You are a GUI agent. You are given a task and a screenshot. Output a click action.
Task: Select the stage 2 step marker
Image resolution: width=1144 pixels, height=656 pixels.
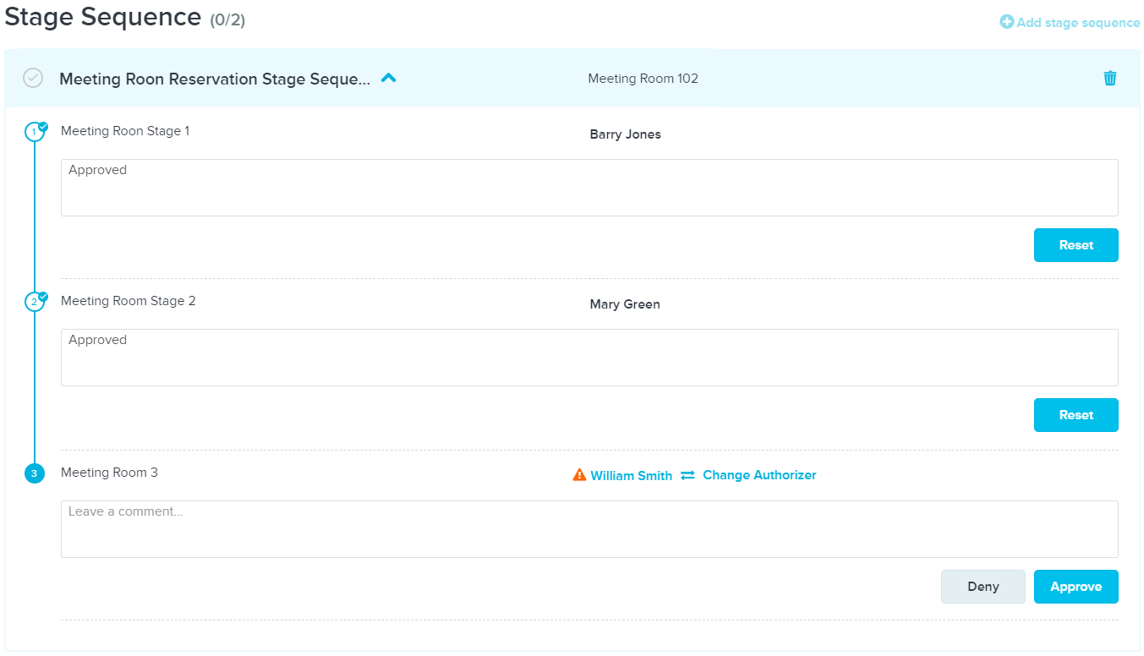click(35, 301)
